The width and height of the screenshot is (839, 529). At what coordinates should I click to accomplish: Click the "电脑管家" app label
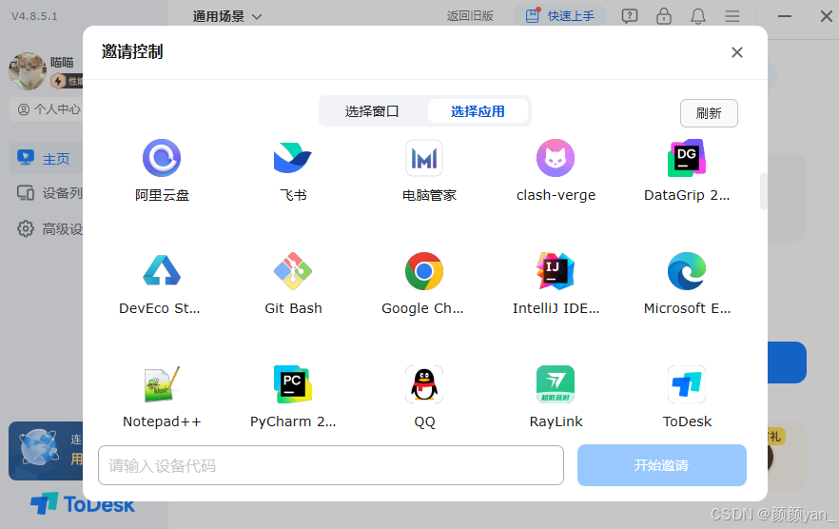[x=429, y=195]
